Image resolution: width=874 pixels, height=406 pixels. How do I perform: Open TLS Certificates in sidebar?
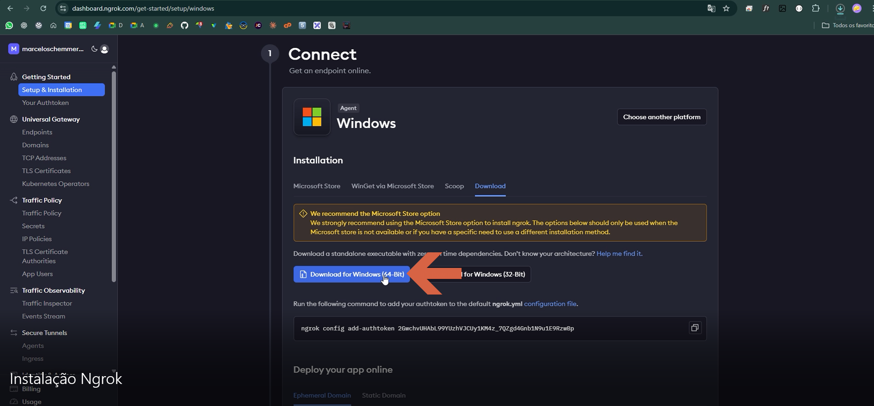(x=46, y=171)
